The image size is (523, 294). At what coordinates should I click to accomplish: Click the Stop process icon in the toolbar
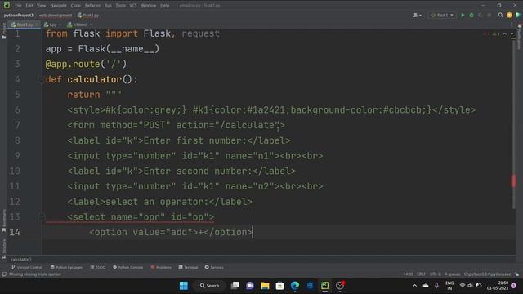pos(489,15)
